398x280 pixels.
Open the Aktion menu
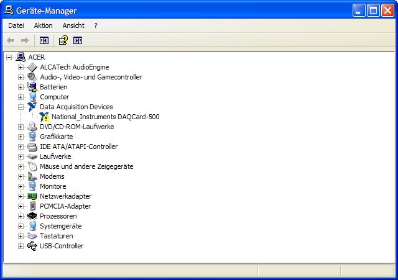coord(43,25)
